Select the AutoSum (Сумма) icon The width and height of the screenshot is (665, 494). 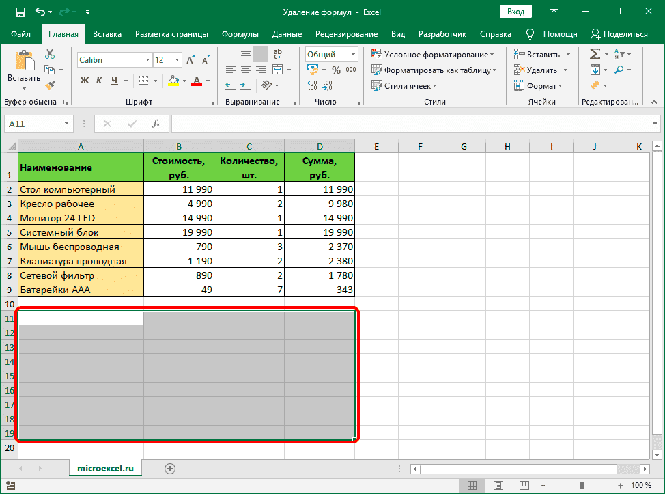click(x=595, y=53)
